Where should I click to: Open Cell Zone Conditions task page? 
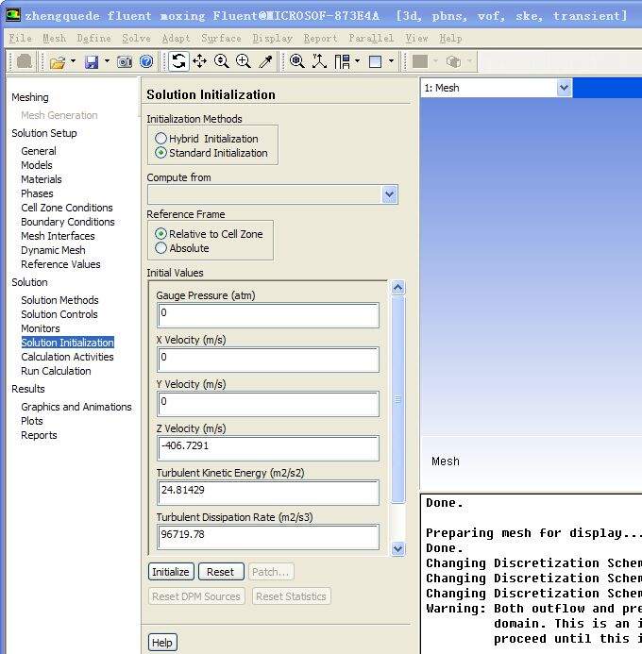(x=67, y=208)
